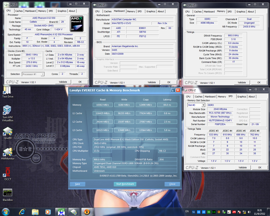Click the CPU-Z taskbar button
The width and height of the screenshot is (270, 216).
(x=74, y=212)
